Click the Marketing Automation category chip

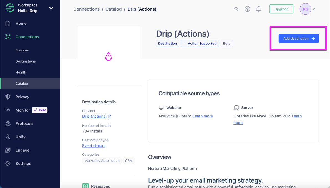point(102,160)
